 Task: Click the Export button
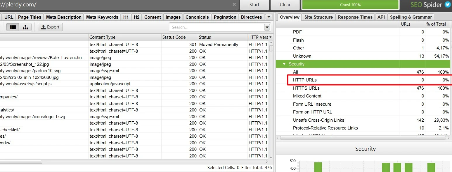click(50, 27)
